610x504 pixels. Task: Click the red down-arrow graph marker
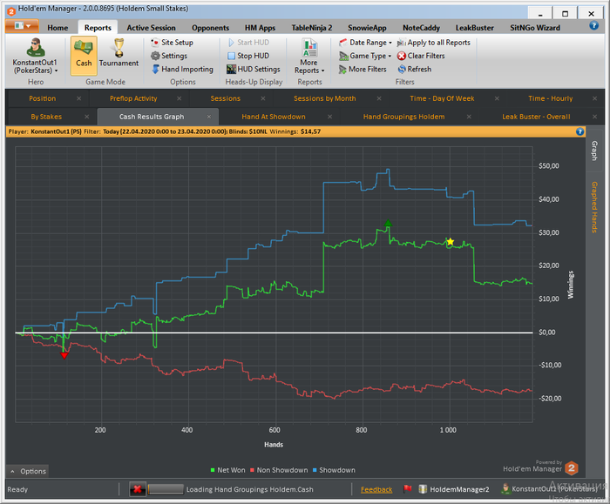tap(64, 355)
